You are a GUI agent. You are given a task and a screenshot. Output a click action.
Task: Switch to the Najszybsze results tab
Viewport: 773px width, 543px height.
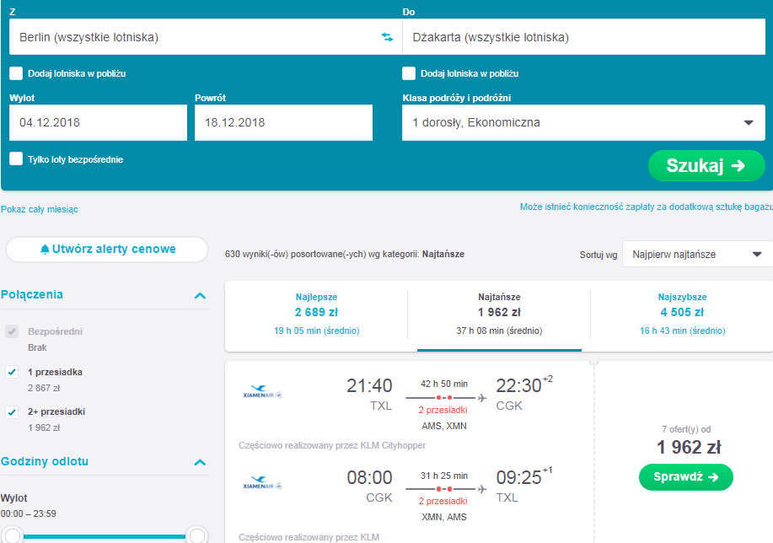click(682, 314)
